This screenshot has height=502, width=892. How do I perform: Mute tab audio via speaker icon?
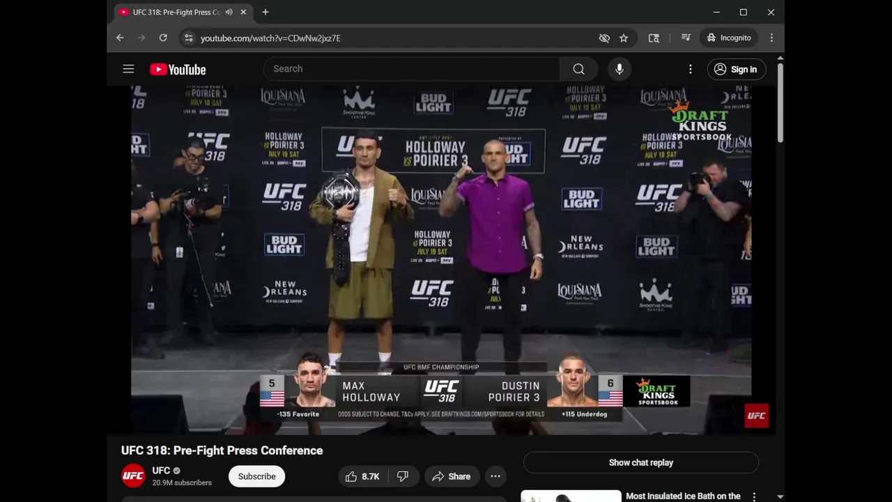pyautogui.click(x=229, y=12)
